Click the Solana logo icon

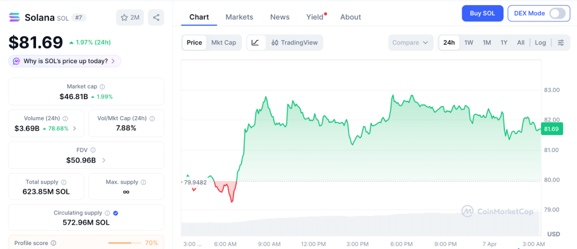[x=15, y=17]
